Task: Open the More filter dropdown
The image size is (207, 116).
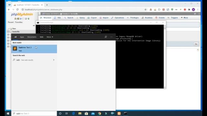Action: click(50, 37)
